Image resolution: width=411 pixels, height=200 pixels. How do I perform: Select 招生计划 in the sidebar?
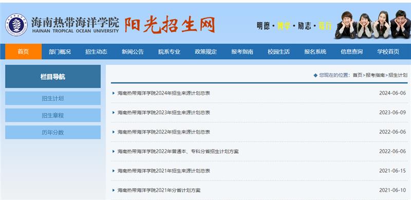(x=53, y=98)
